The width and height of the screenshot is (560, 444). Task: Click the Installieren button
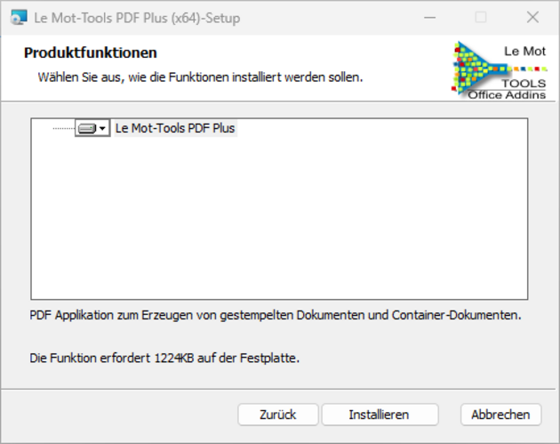coord(380,415)
